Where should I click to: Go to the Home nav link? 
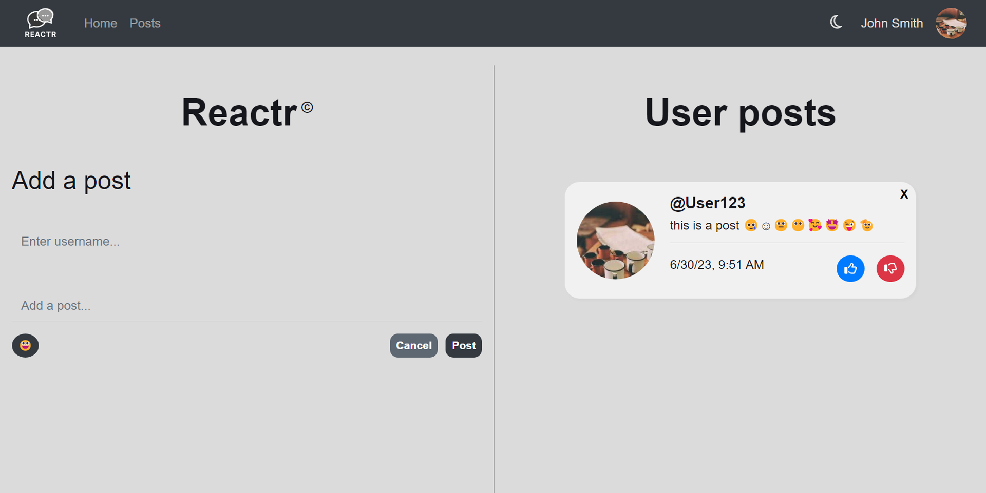click(x=101, y=23)
